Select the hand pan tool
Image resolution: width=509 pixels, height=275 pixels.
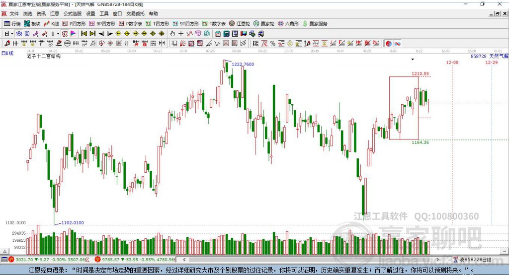[x=172, y=34]
